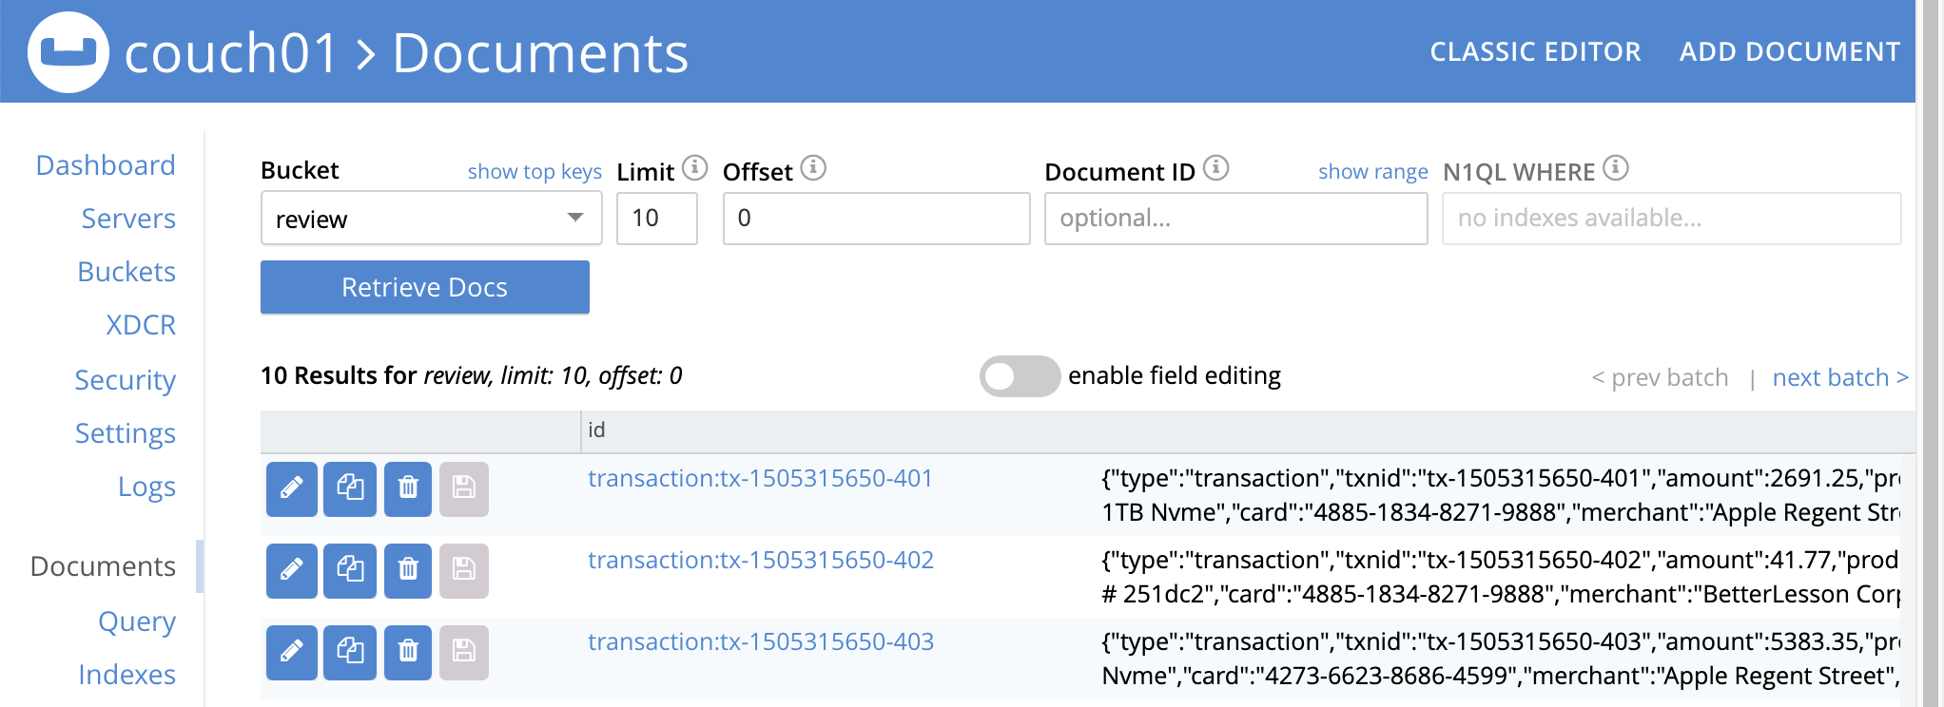Toggle the enable field editing switch
1944x707 pixels.
(1020, 376)
